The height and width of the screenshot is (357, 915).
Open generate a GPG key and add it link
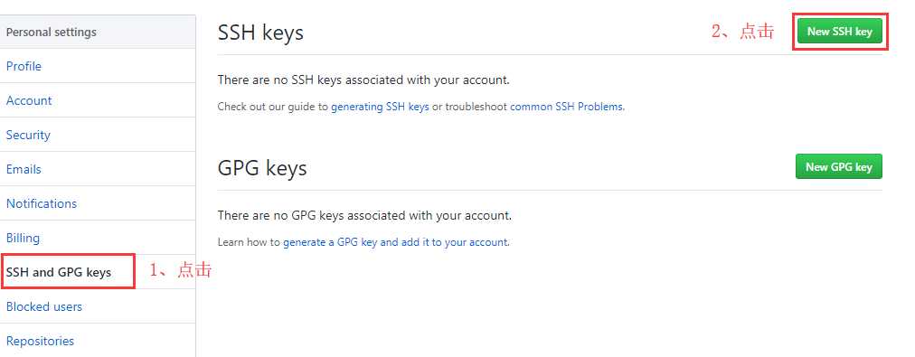[x=396, y=242]
